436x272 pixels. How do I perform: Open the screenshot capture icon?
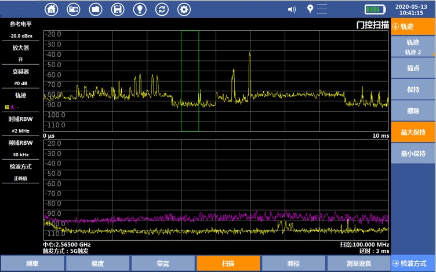point(74,9)
